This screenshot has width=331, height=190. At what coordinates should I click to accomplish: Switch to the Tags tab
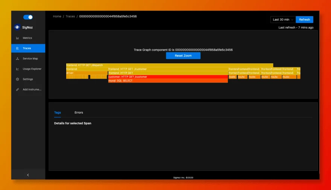click(58, 112)
